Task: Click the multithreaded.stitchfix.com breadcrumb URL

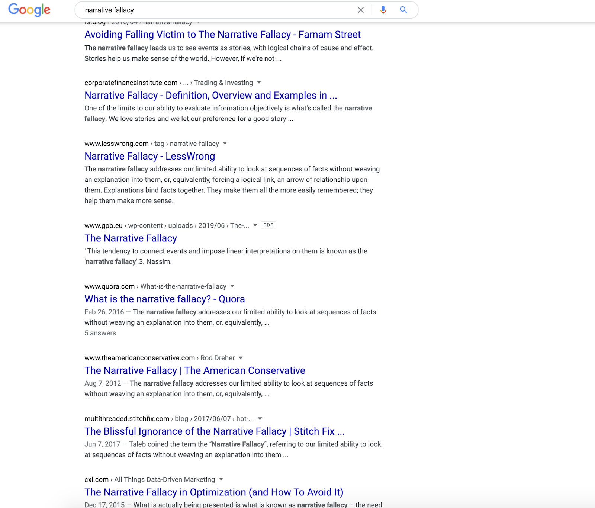Action: 169,419
